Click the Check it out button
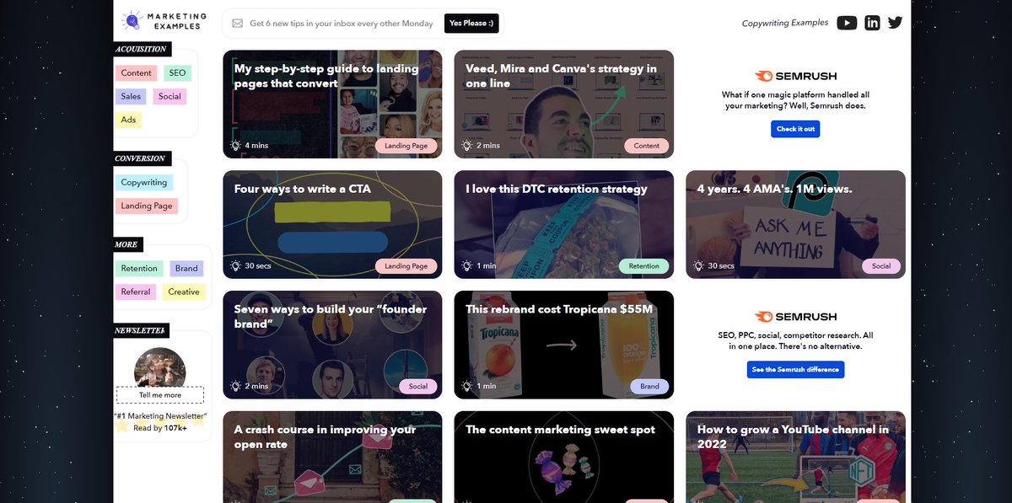Viewport: 1012px width, 503px height. click(x=795, y=129)
